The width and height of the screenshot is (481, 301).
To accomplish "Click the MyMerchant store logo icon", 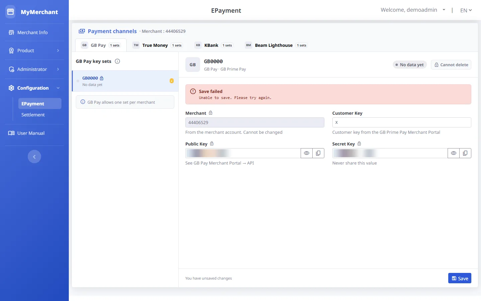I will click(10, 12).
